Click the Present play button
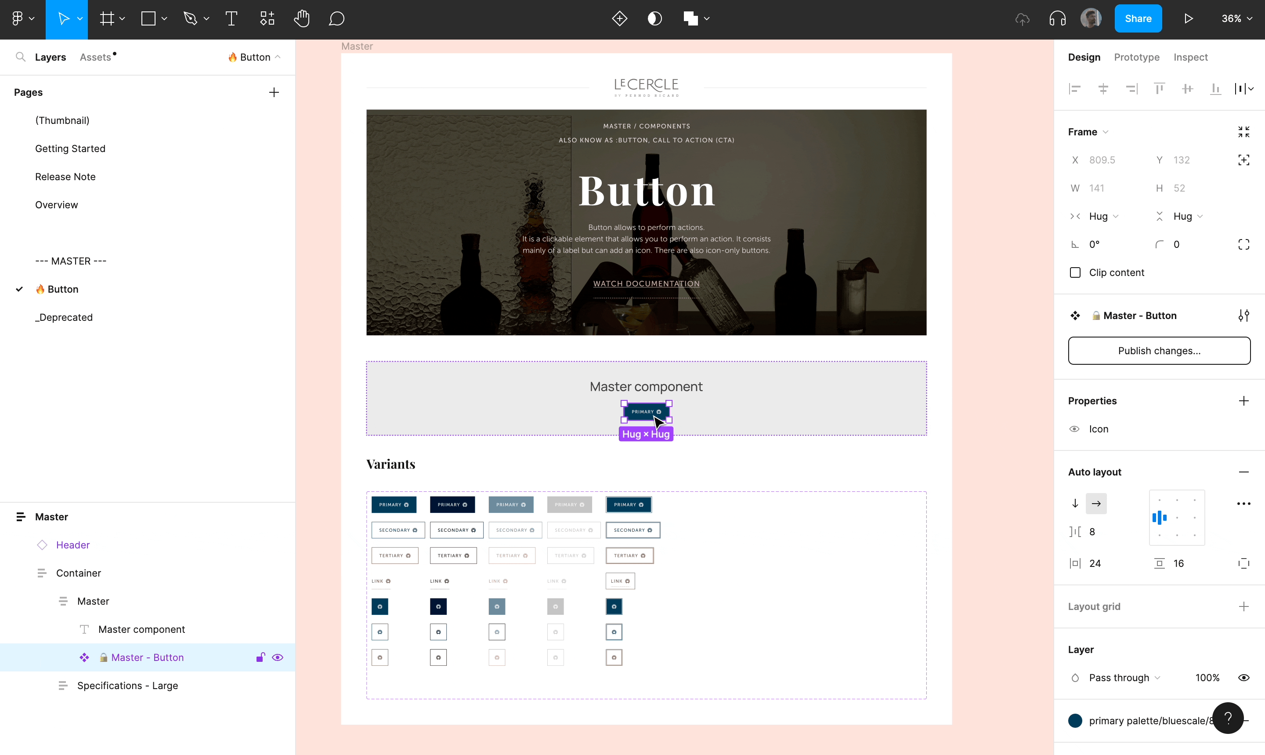This screenshot has width=1265, height=755. (1188, 19)
